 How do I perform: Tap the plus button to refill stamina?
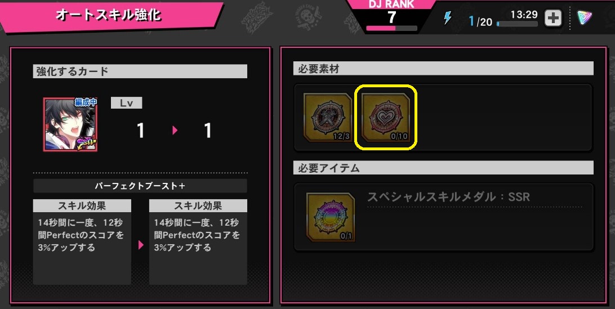tap(553, 18)
